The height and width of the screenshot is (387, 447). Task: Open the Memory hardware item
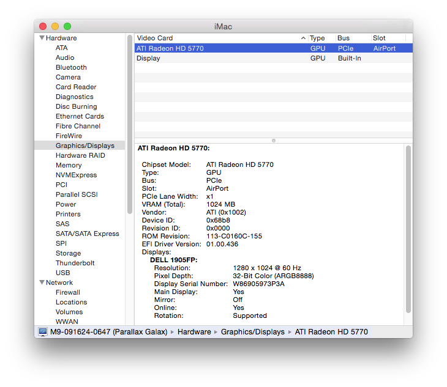coord(69,165)
